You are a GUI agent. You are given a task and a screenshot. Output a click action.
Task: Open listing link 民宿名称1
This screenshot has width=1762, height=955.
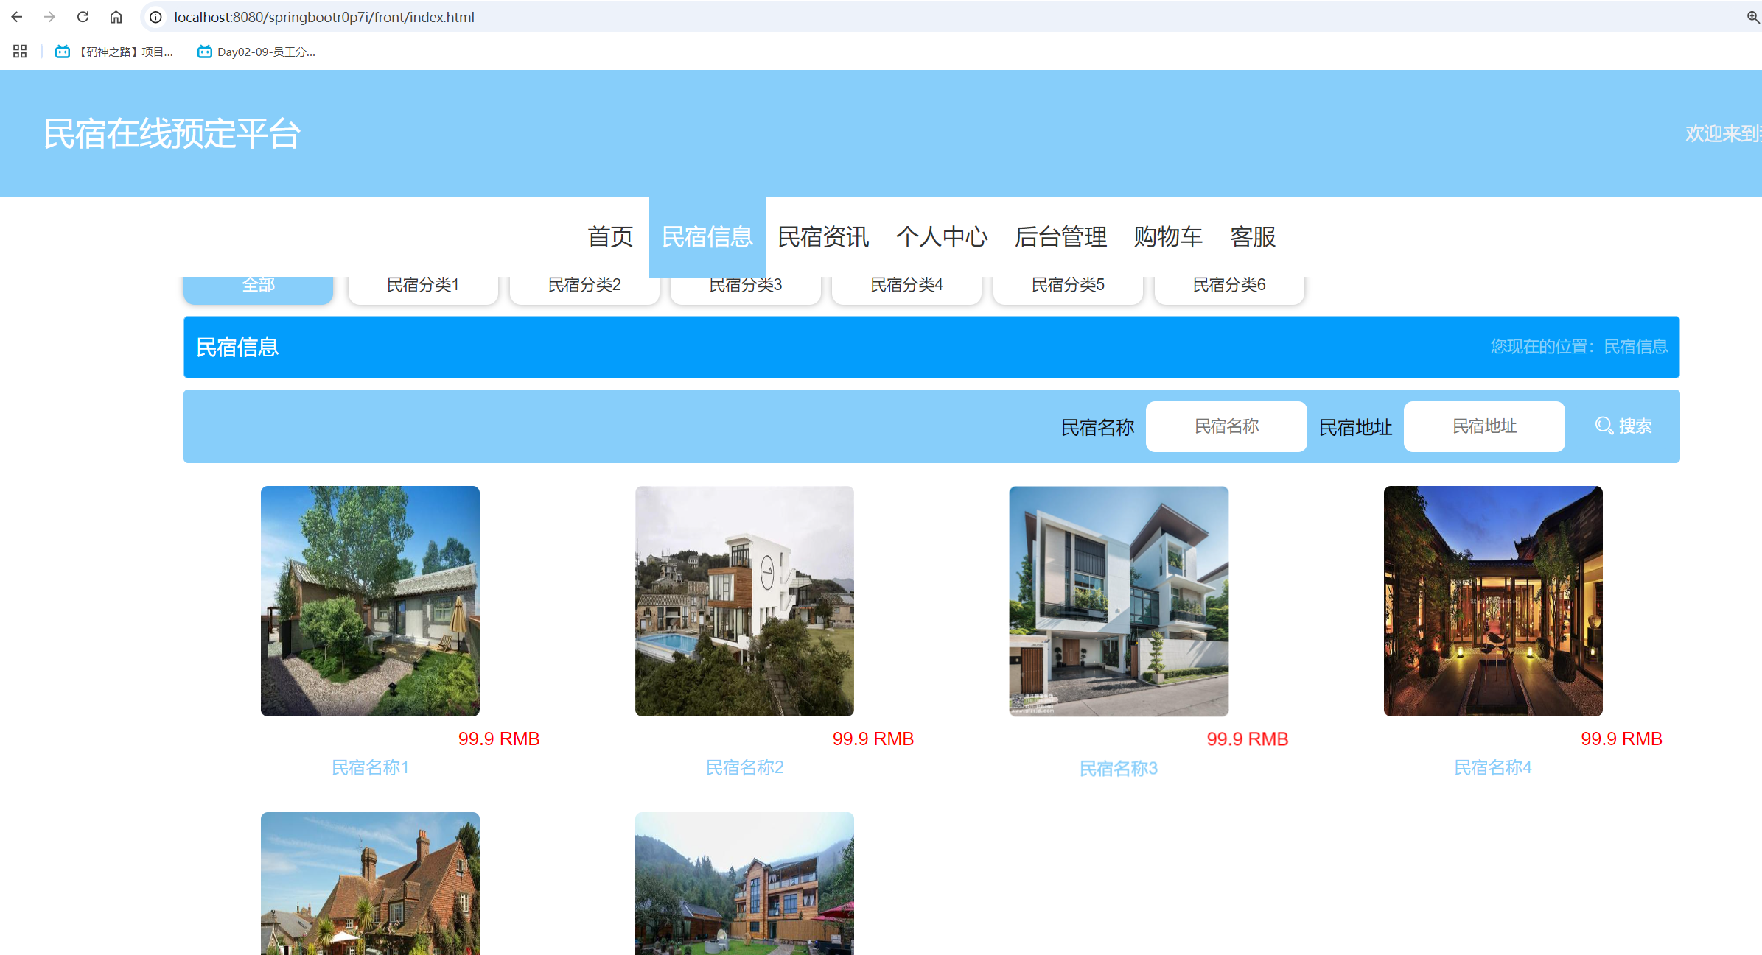pyautogui.click(x=370, y=767)
